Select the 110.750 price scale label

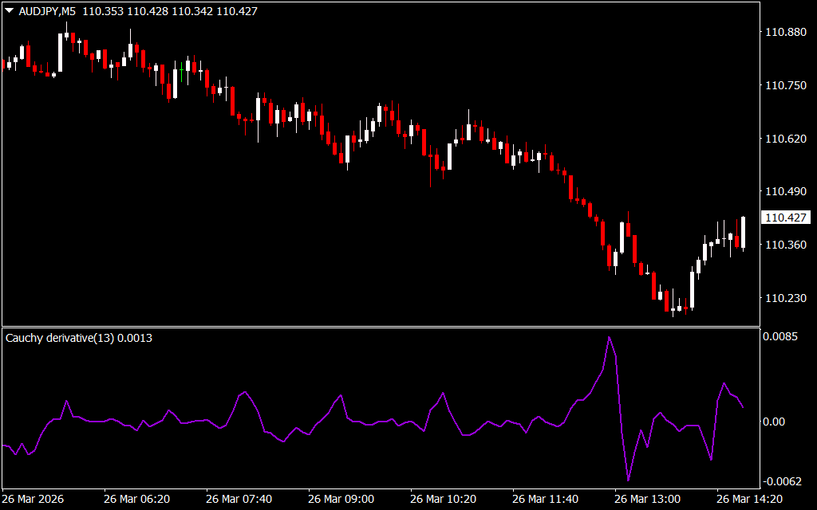(x=786, y=86)
